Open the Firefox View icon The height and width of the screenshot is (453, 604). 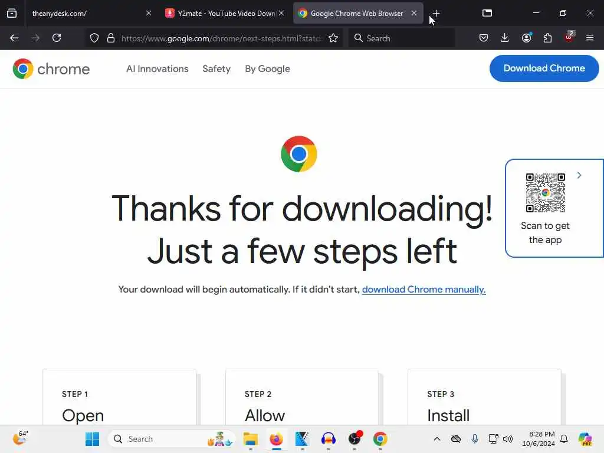(12, 13)
